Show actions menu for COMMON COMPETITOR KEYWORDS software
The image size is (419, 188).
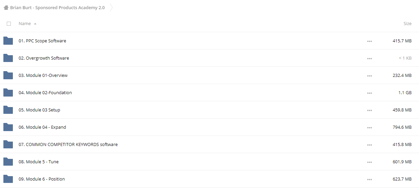coord(369,145)
